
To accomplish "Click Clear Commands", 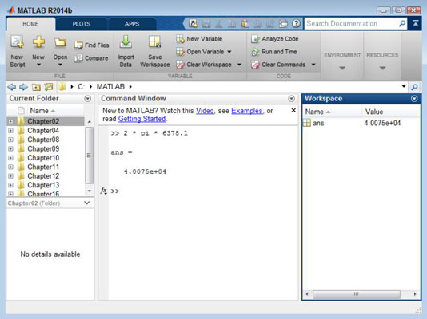I will pyautogui.click(x=278, y=65).
